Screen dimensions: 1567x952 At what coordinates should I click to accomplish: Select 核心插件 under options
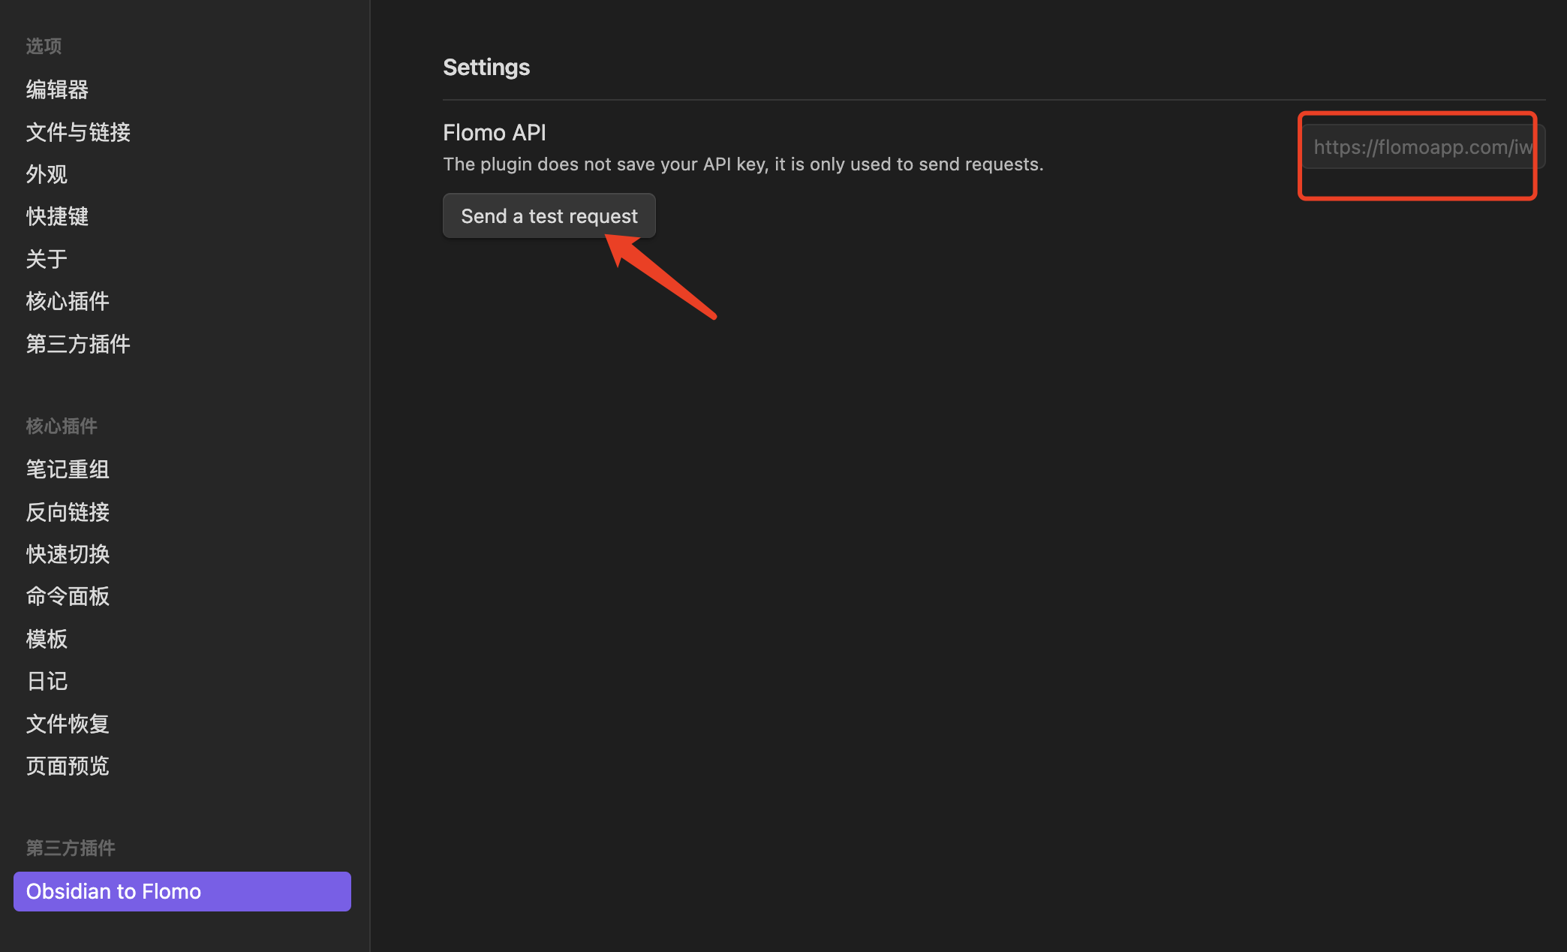68,302
